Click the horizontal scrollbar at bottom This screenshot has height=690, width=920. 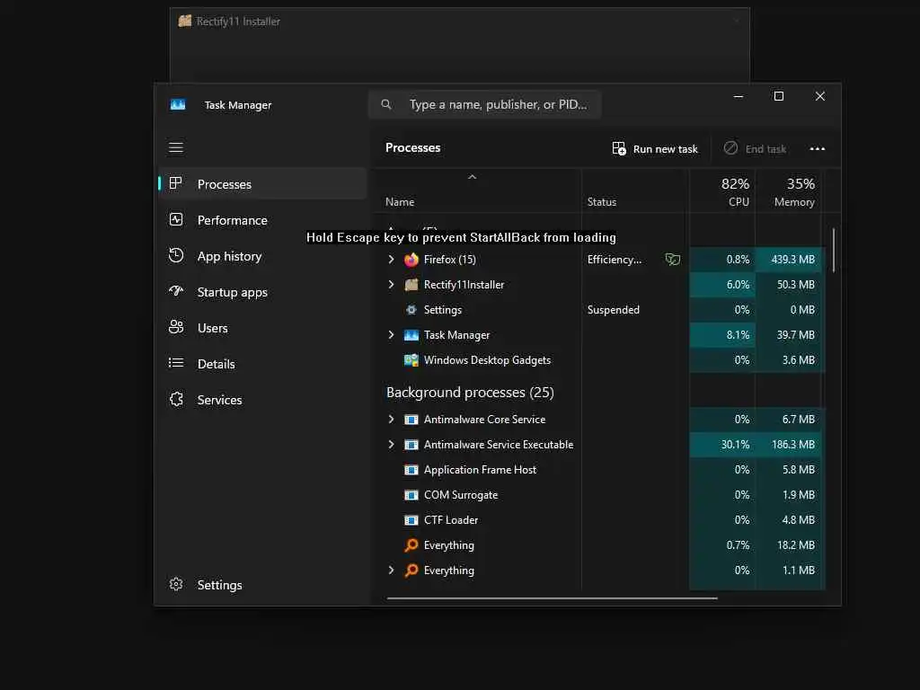[x=553, y=597]
